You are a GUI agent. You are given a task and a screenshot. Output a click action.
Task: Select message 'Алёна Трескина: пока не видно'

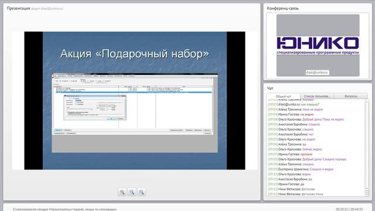(x=295, y=110)
